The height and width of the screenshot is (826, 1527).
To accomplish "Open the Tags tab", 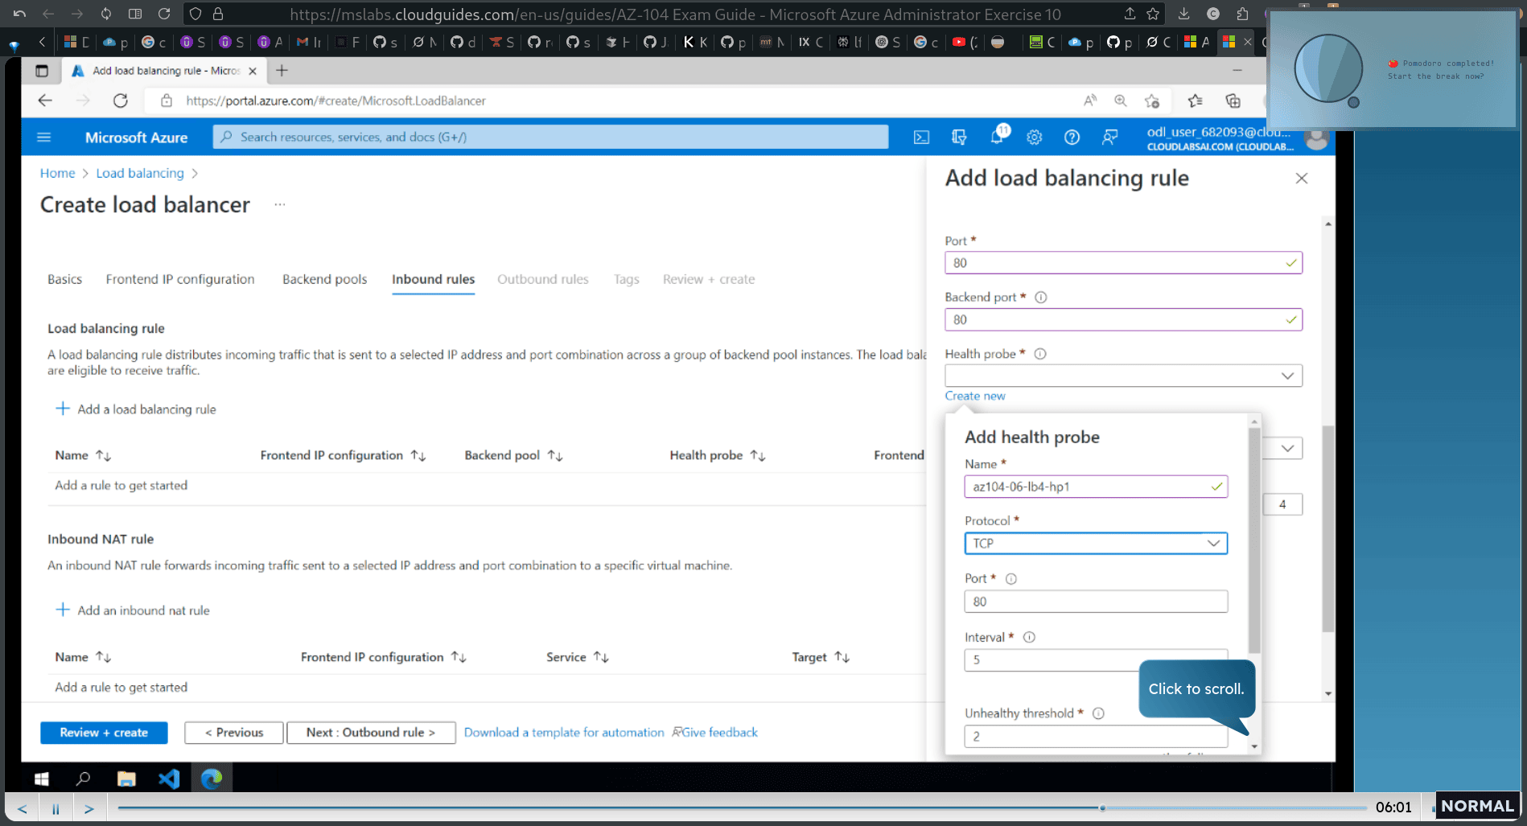I will coord(627,279).
